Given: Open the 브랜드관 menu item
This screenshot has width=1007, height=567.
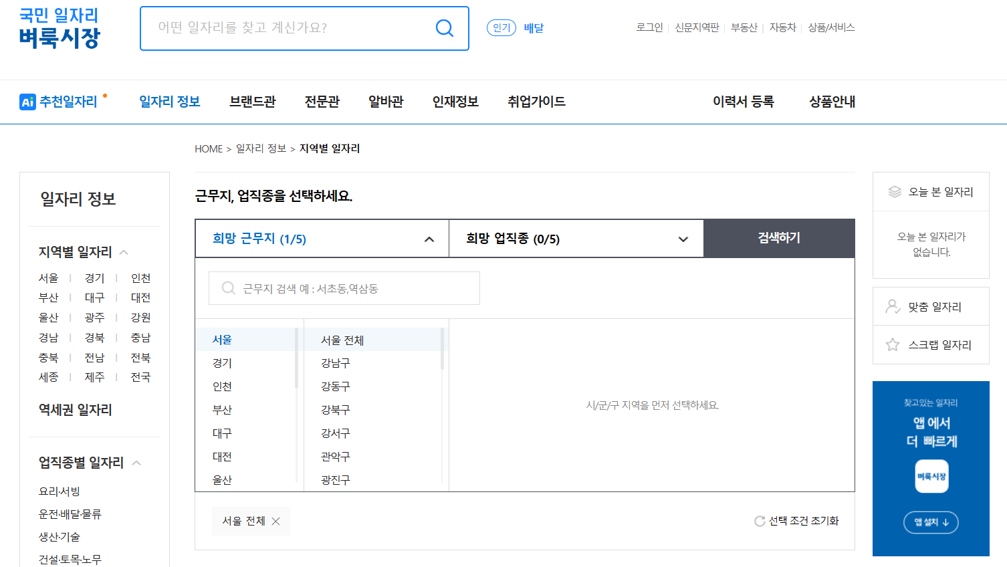Looking at the screenshot, I should (252, 102).
